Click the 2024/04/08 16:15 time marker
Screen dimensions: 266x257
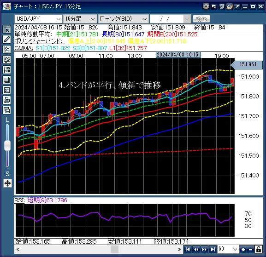pyautogui.click(x=178, y=55)
